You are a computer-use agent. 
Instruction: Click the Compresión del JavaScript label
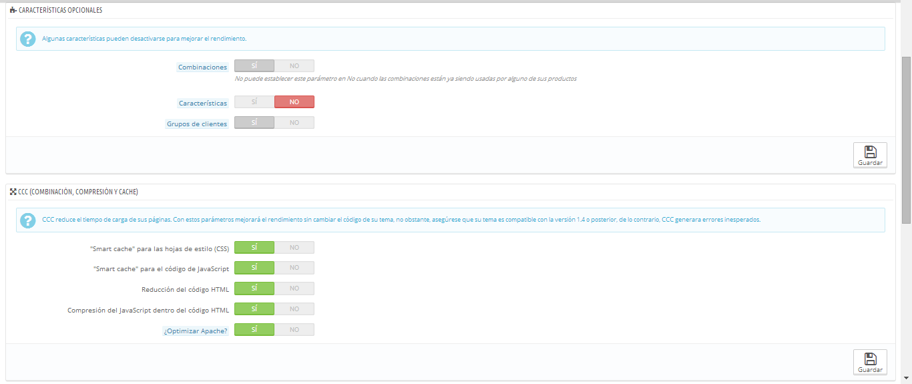148,310
